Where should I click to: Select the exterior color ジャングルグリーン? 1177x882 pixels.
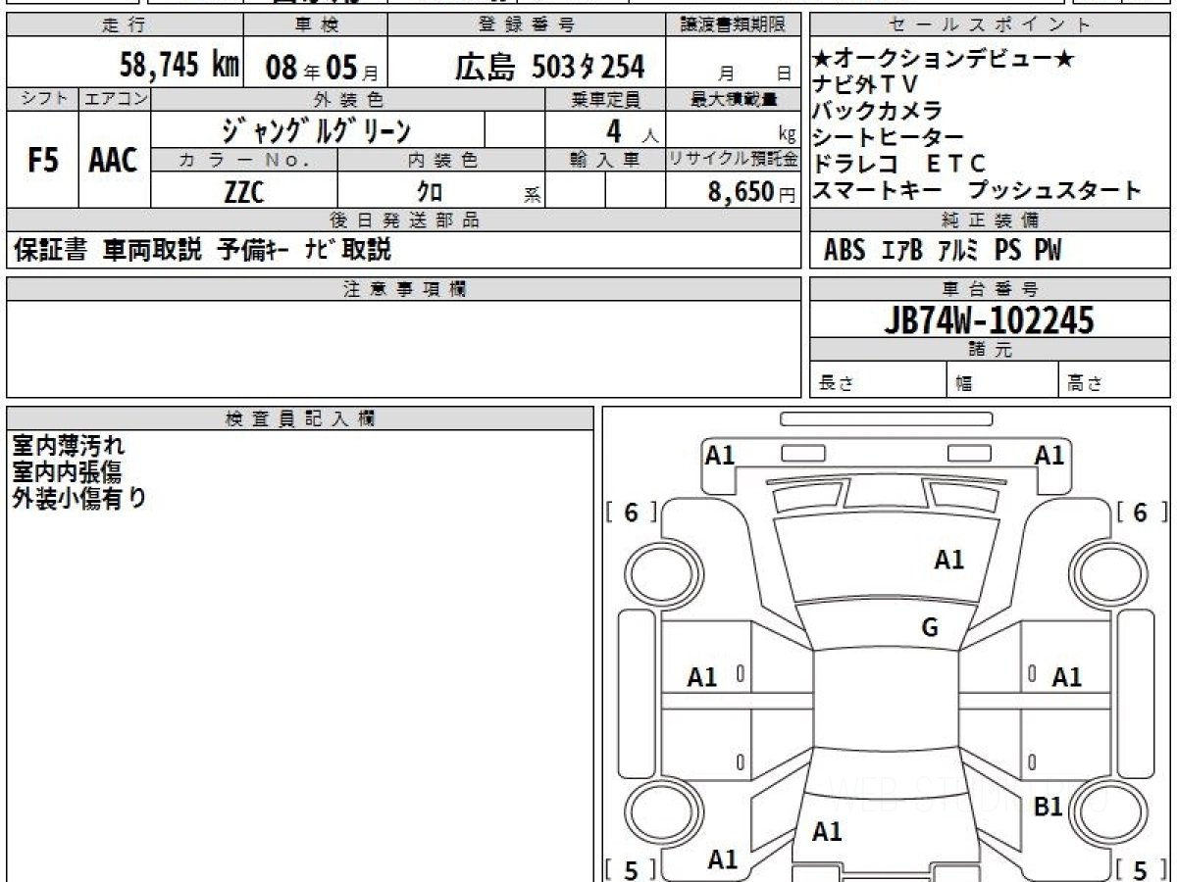click(x=316, y=130)
